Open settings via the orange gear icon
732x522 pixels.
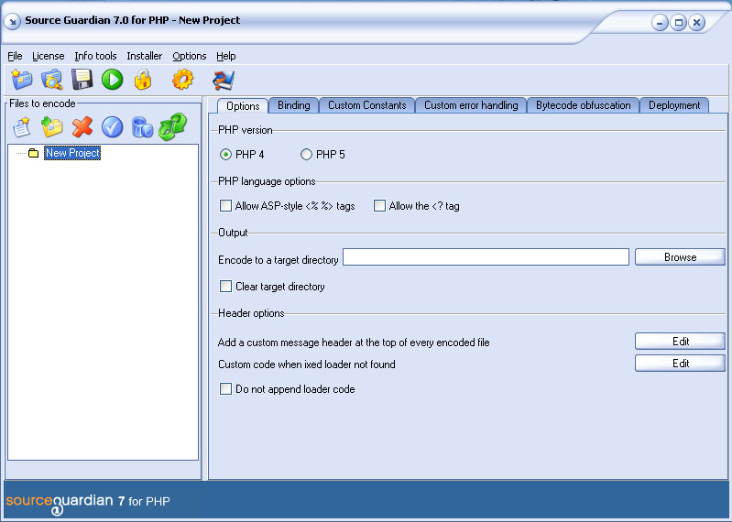click(183, 80)
